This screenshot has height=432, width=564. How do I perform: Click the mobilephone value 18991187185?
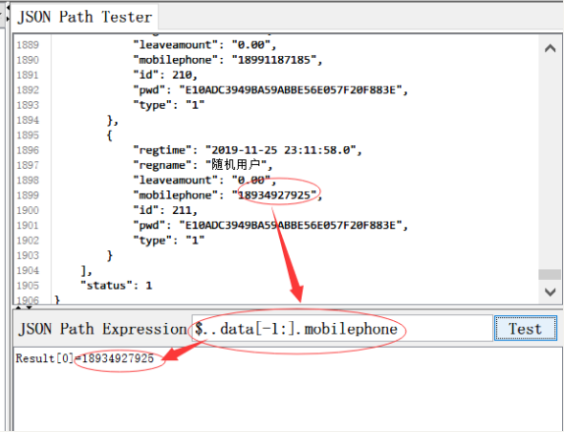274,60
